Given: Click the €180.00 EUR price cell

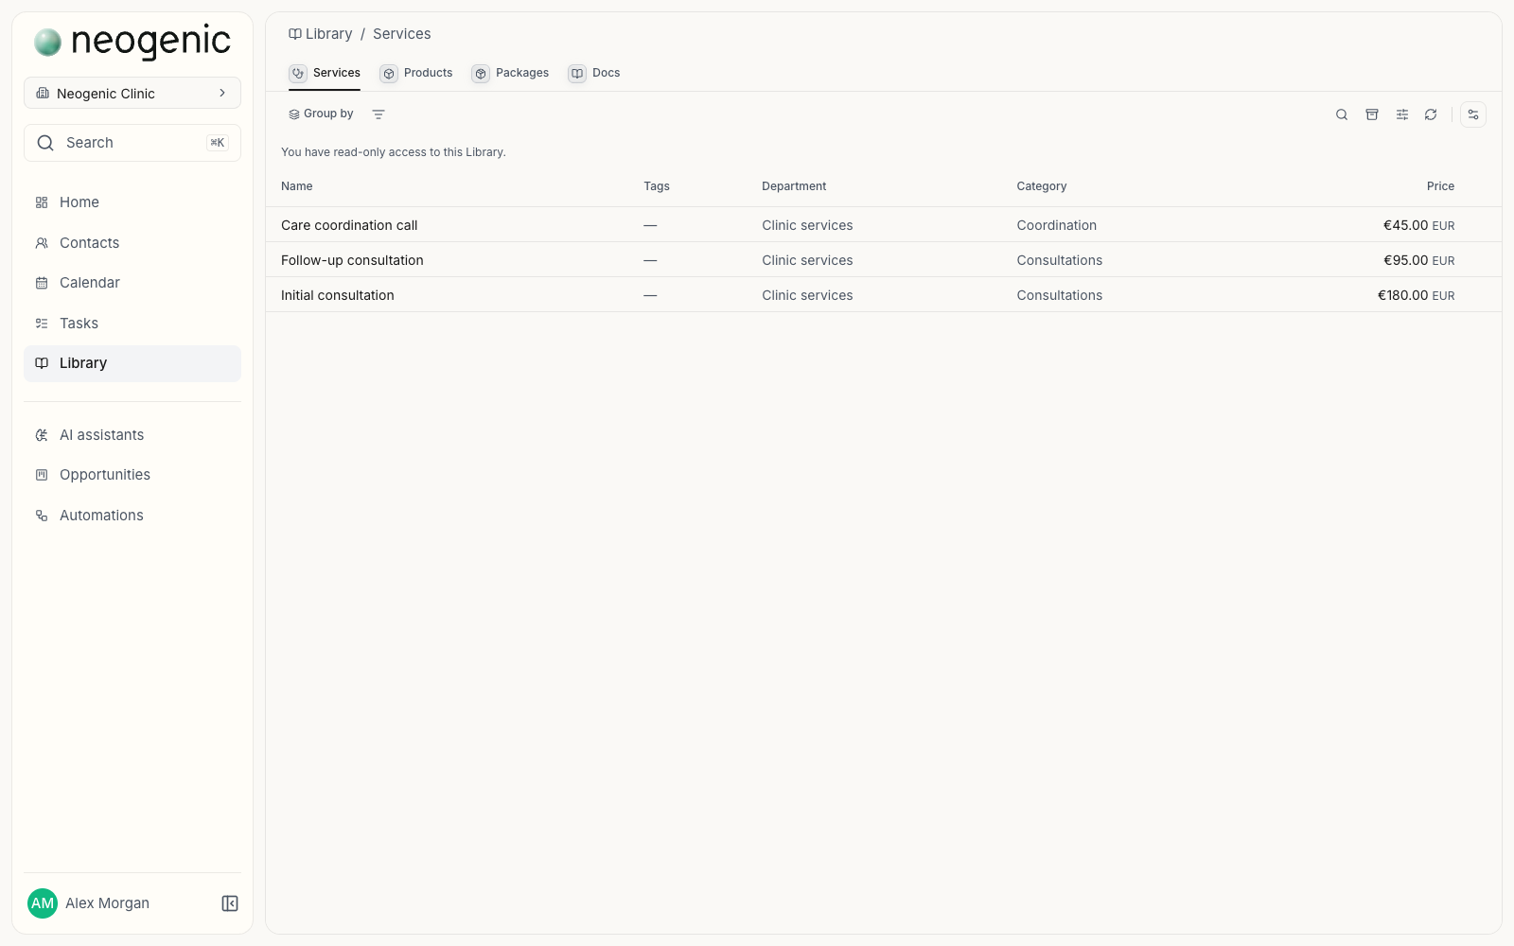Looking at the screenshot, I should point(1416,295).
